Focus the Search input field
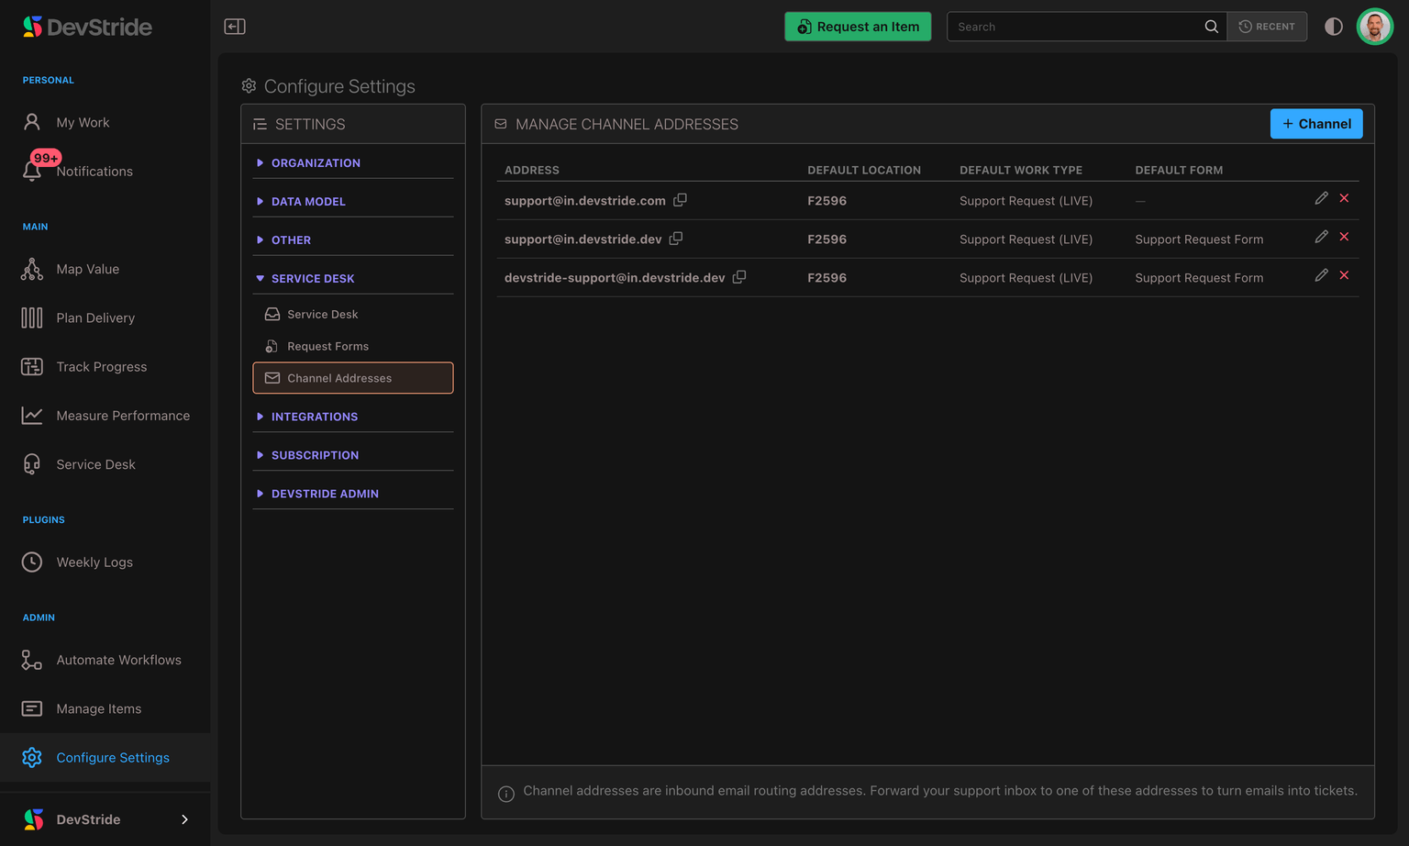This screenshot has height=846, width=1409. pyautogui.click(x=1075, y=27)
